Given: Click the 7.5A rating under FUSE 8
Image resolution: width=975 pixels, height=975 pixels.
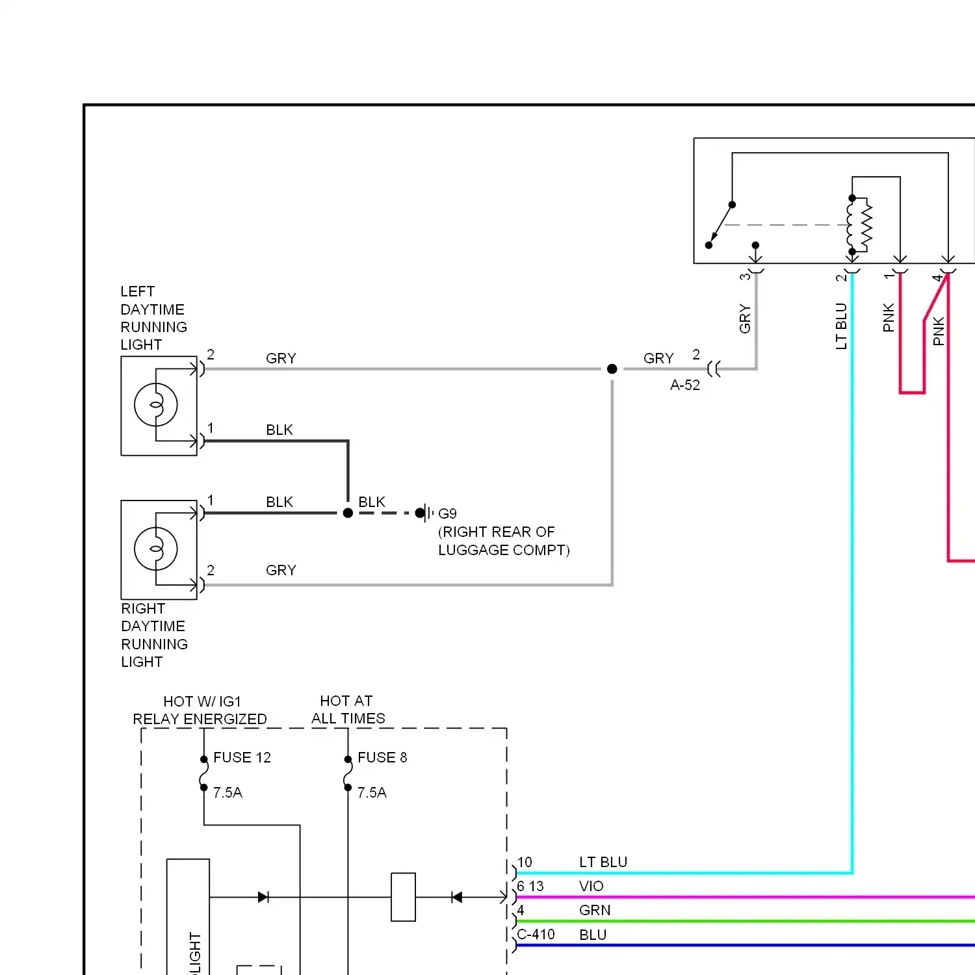Looking at the screenshot, I should [x=372, y=792].
